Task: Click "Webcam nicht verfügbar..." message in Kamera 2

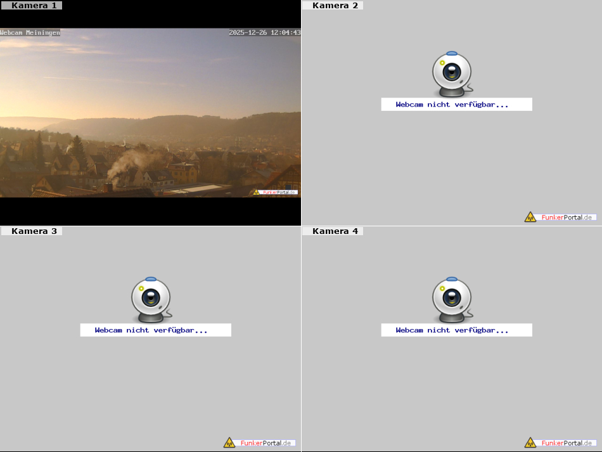Action: click(x=452, y=105)
